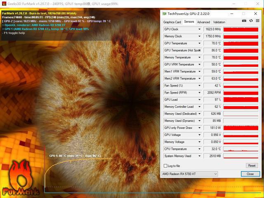Image resolution: width=264 pixels, height=198 pixels.
Task: Click the 0.956 V GPU Voltage value
Action: (x=212, y=135)
